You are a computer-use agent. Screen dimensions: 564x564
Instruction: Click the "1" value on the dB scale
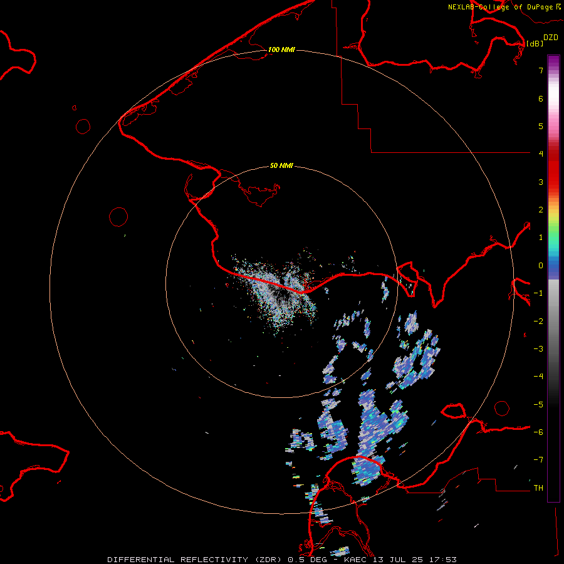(541, 238)
